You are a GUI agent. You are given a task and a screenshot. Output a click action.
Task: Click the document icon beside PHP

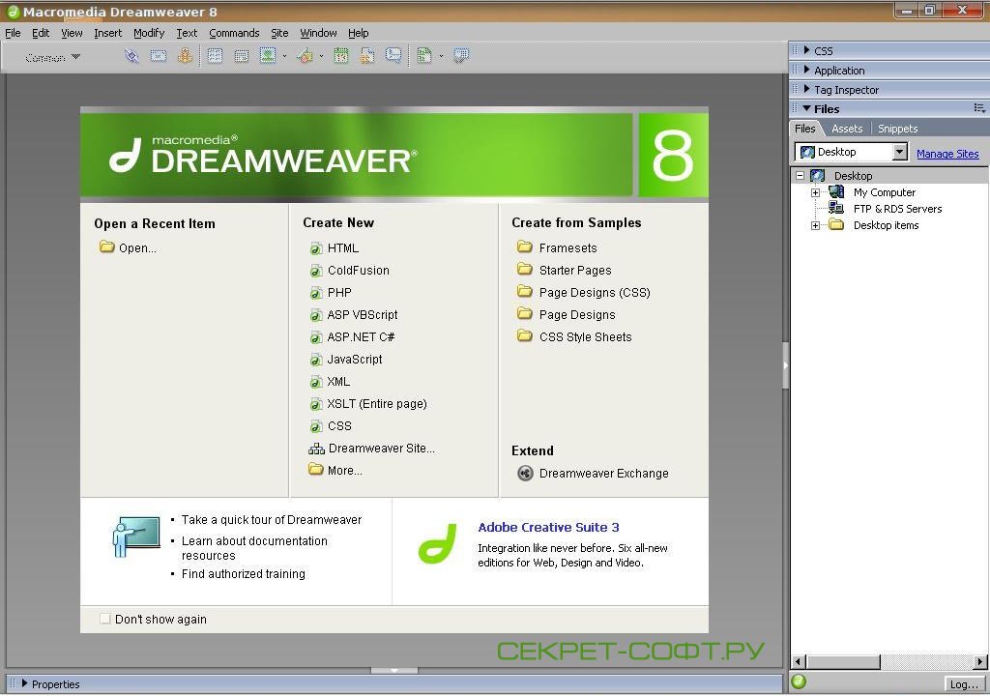[x=316, y=293]
